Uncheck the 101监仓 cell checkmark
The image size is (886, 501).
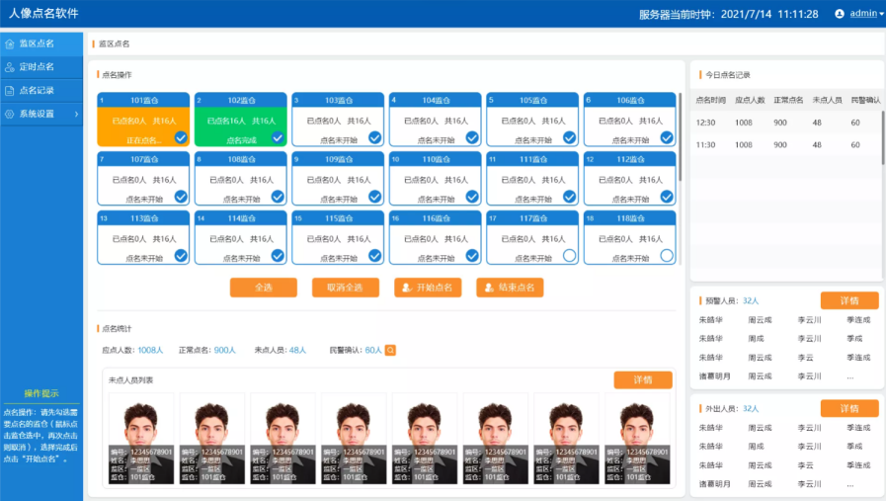(x=181, y=138)
